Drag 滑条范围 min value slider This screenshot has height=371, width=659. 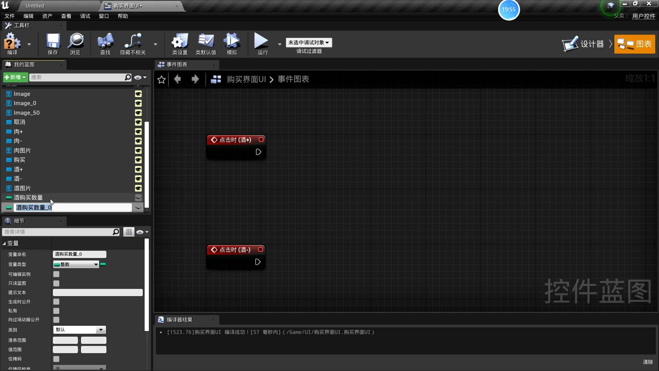(x=65, y=340)
